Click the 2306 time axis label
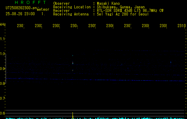 pyautogui.click(x=110, y=26)
